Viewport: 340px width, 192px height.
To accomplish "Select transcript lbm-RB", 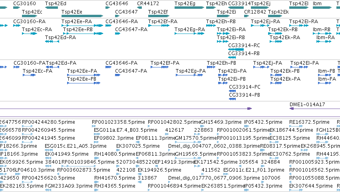I will (x=322, y=30).
